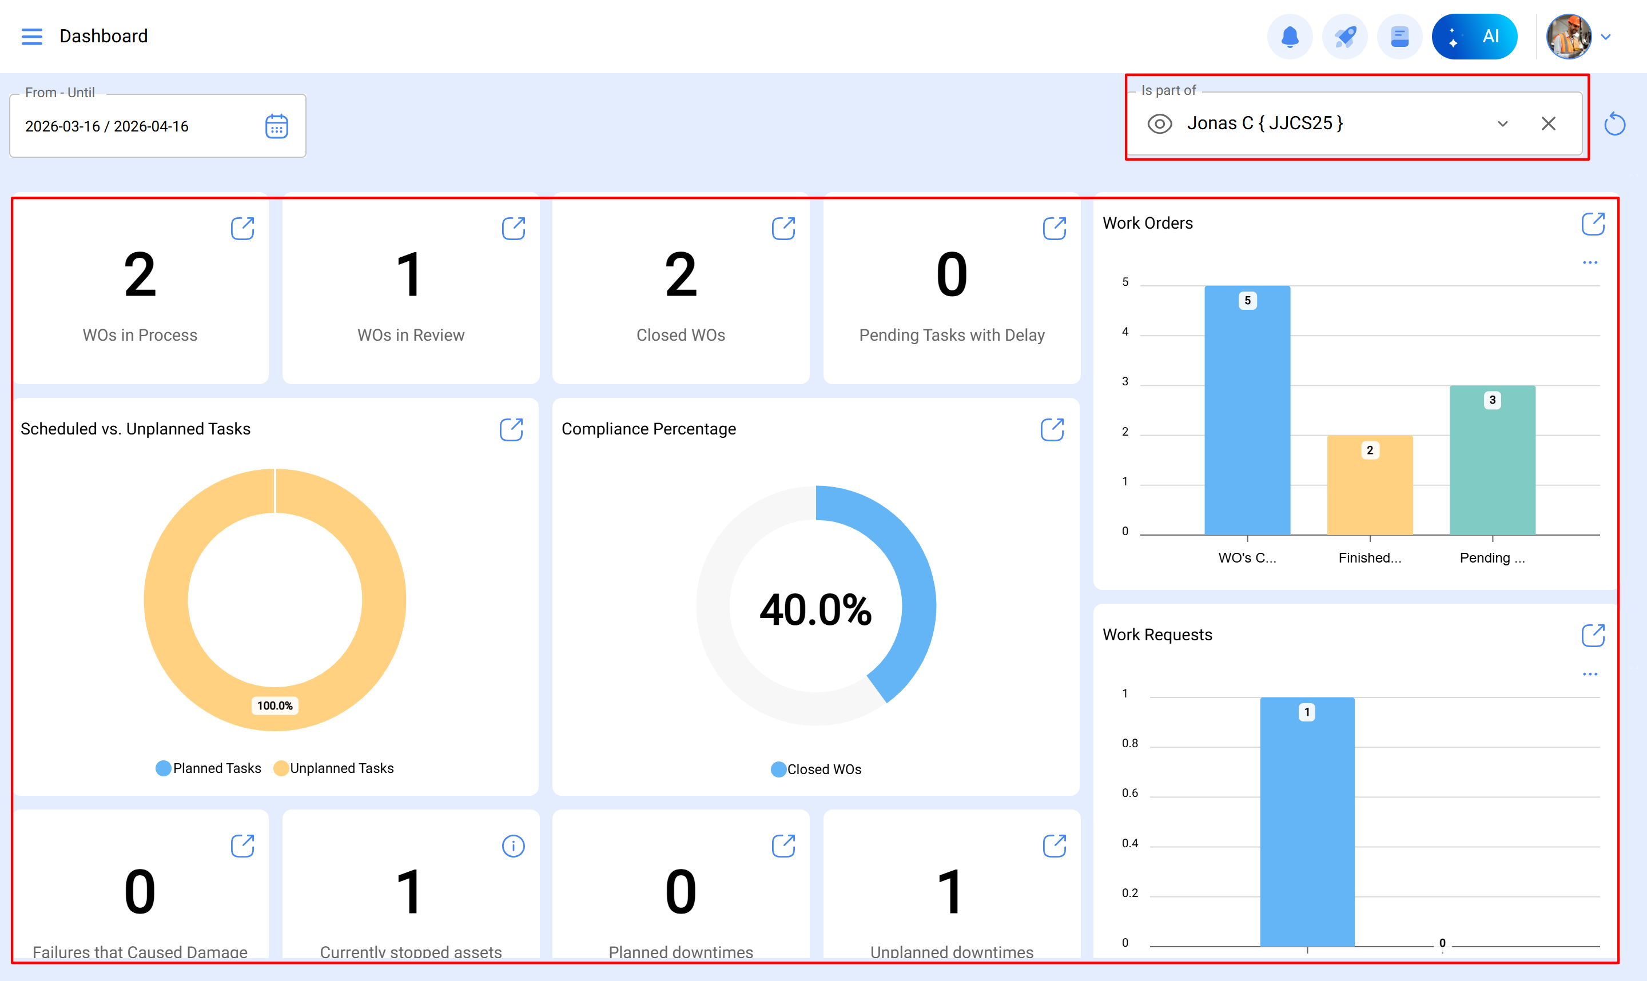Open WOs in Process details link icon

242,229
